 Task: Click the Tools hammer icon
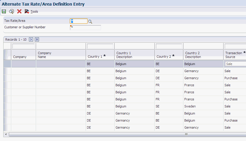click(27, 11)
